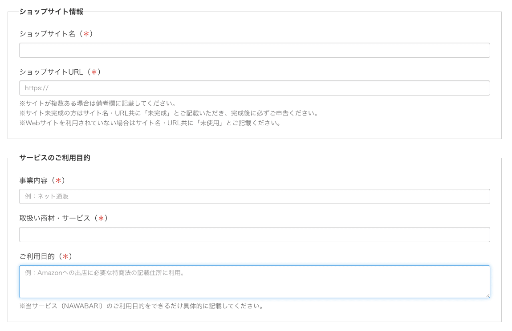The image size is (512, 331).
Task: Click the ご利用目的 field label
Action: point(46,256)
